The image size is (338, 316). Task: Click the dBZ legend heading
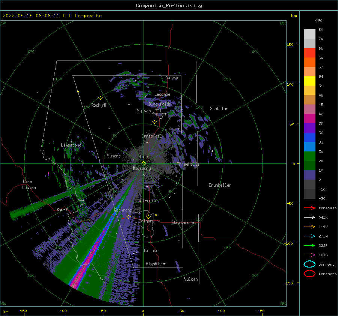pos(318,20)
